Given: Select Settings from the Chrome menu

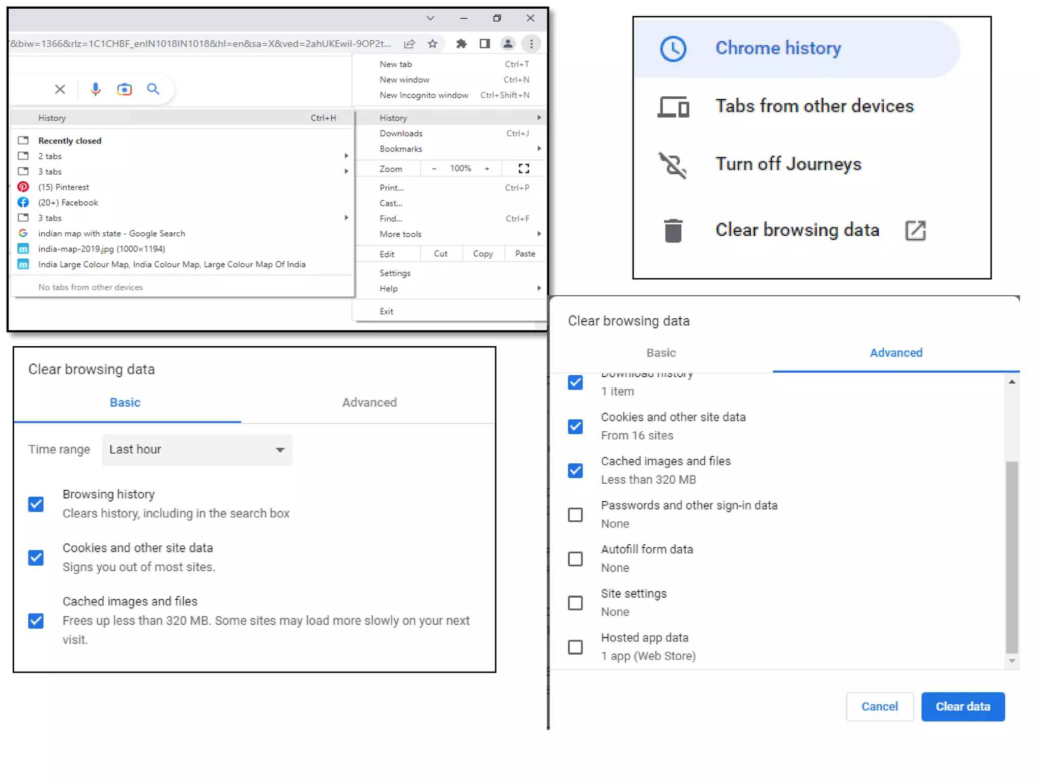Looking at the screenshot, I should [x=395, y=273].
